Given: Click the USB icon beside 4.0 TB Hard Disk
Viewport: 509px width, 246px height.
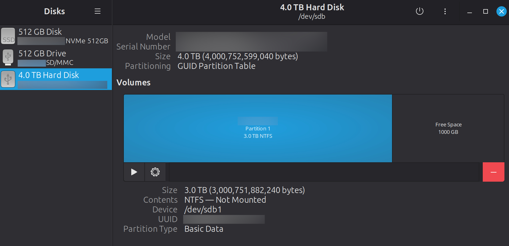Looking at the screenshot, I should click(8, 79).
